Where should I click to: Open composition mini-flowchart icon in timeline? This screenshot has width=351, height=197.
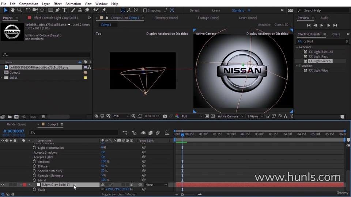(125, 133)
